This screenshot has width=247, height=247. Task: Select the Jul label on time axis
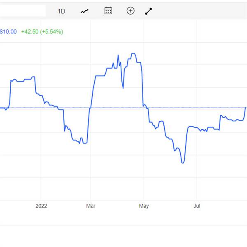(x=197, y=206)
